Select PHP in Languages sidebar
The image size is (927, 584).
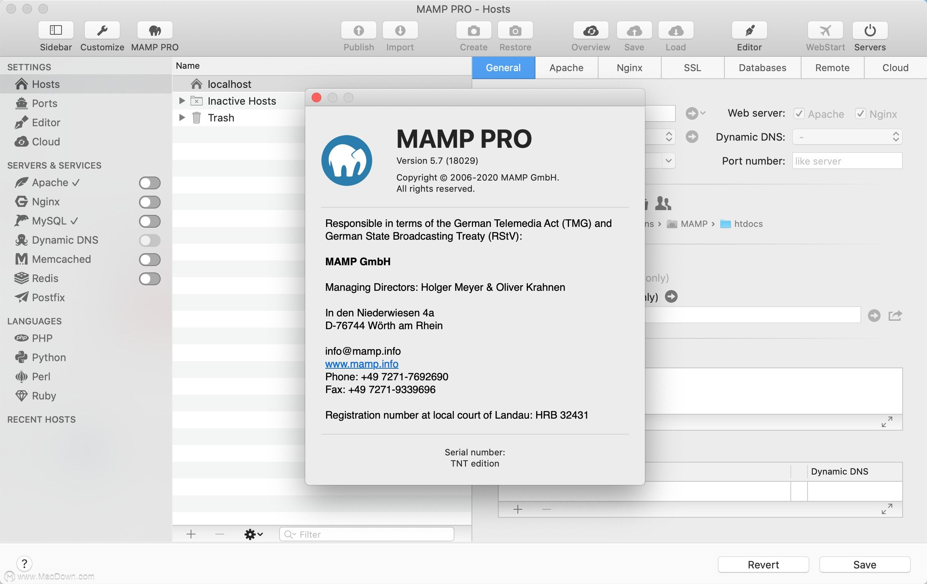tap(42, 338)
